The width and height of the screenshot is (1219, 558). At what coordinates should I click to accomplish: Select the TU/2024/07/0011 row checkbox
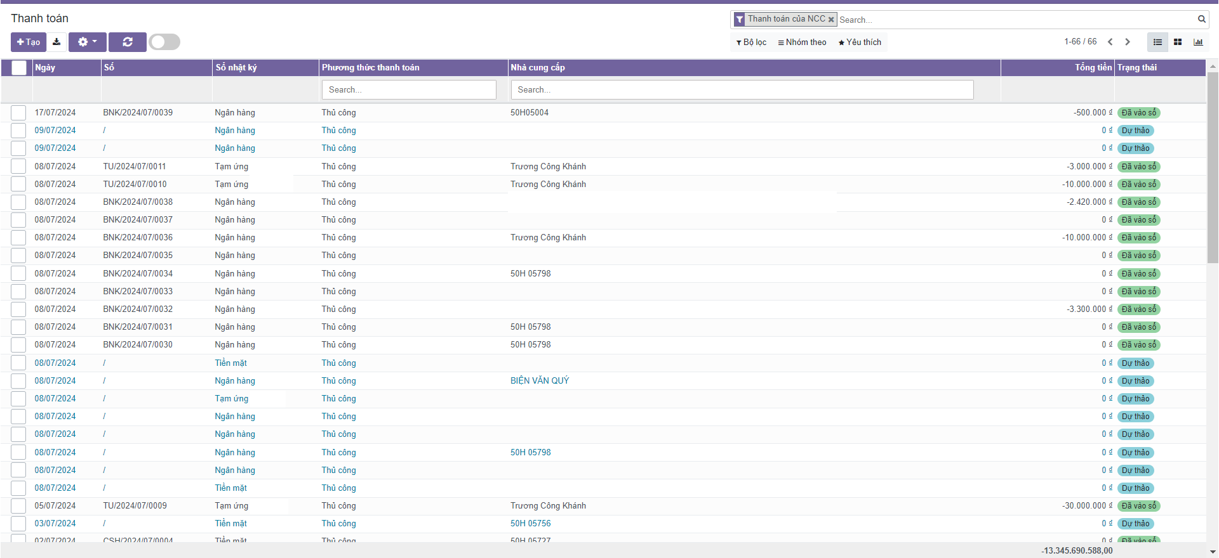pyautogui.click(x=18, y=167)
